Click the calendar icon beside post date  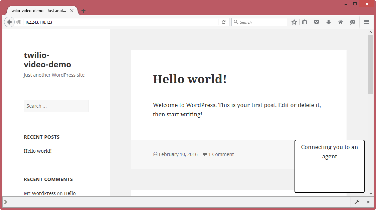pos(155,154)
